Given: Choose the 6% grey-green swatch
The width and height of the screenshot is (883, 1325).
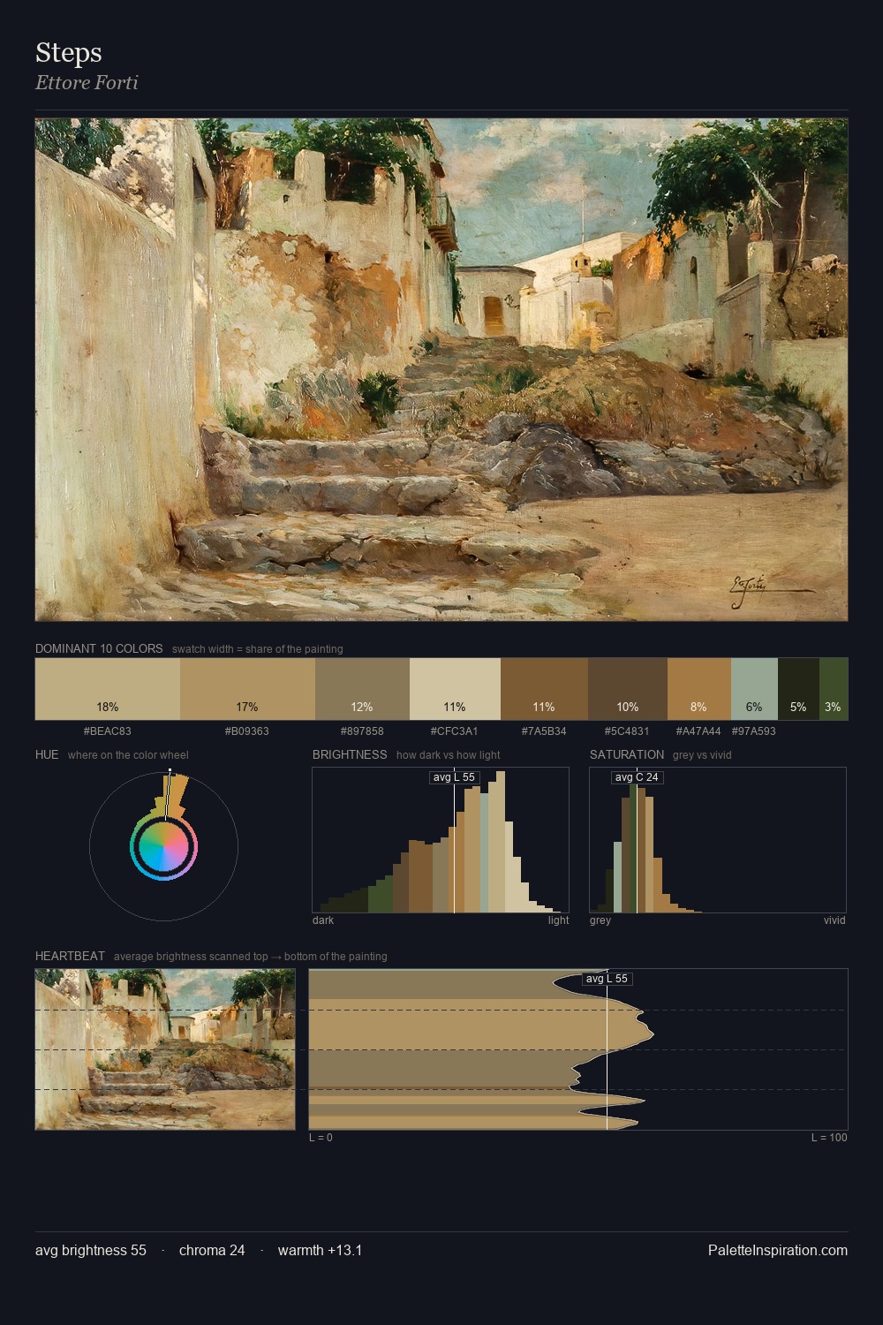Looking at the screenshot, I should point(754,689).
